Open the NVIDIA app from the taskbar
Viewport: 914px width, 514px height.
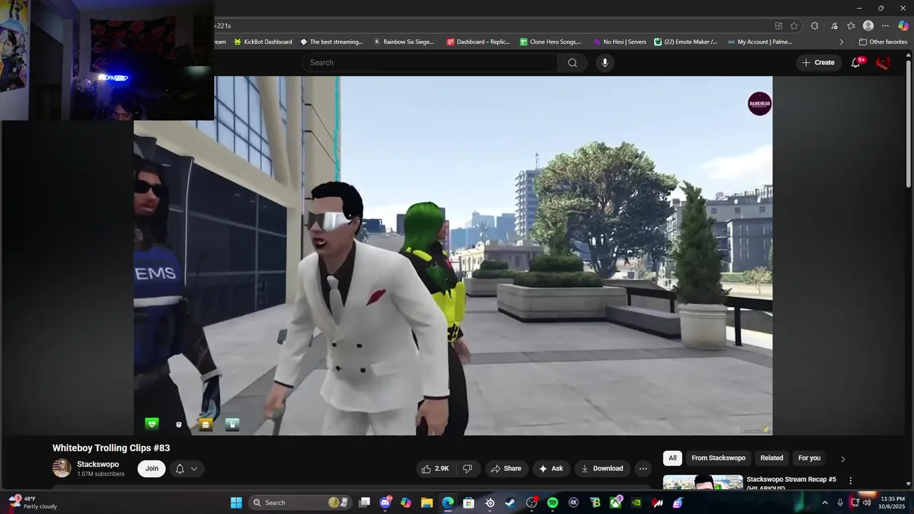pyautogui.click(x=636, y=503)
